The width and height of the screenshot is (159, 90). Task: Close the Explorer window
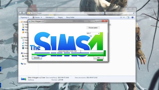point(132,9)
